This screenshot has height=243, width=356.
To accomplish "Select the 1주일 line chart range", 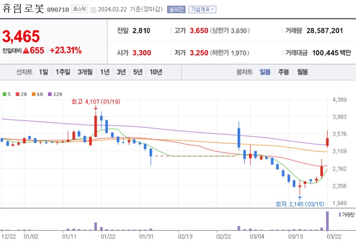I will 63,72.
